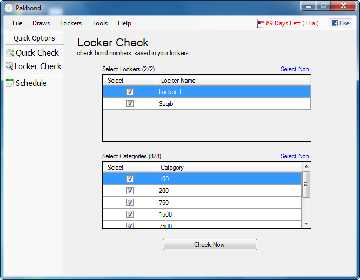Uncheck the Locker 1 checkbox
The height and width of the screenshot is (280, 360).
coord(130,92)
